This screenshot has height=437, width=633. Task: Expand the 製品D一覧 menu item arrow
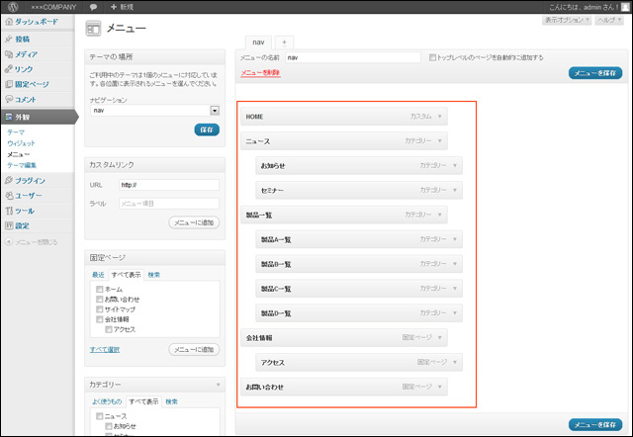pyautogui.click(x=455, y=313)
